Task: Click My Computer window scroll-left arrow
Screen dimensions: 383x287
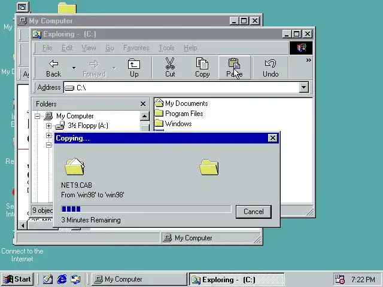Action: [x=23, y=225]
